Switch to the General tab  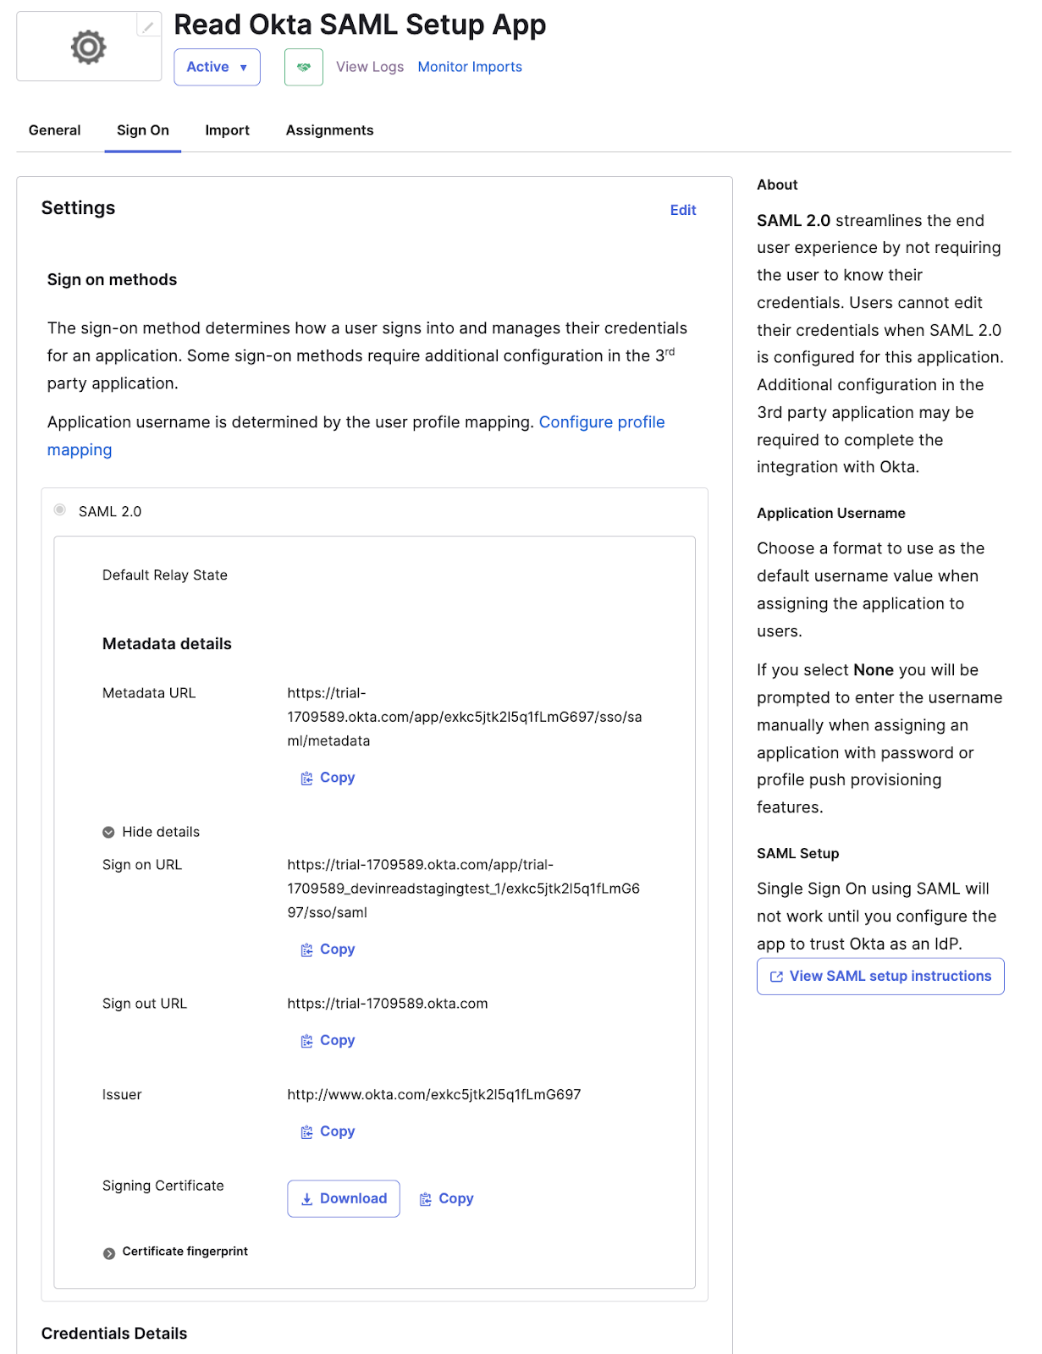click(54, 129)
